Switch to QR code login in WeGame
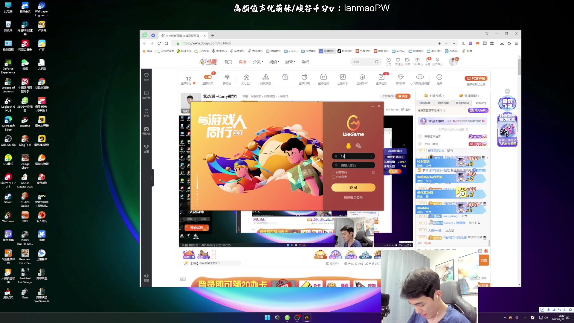574x323 pixels. pyautogui.click(x=373, y=172)
